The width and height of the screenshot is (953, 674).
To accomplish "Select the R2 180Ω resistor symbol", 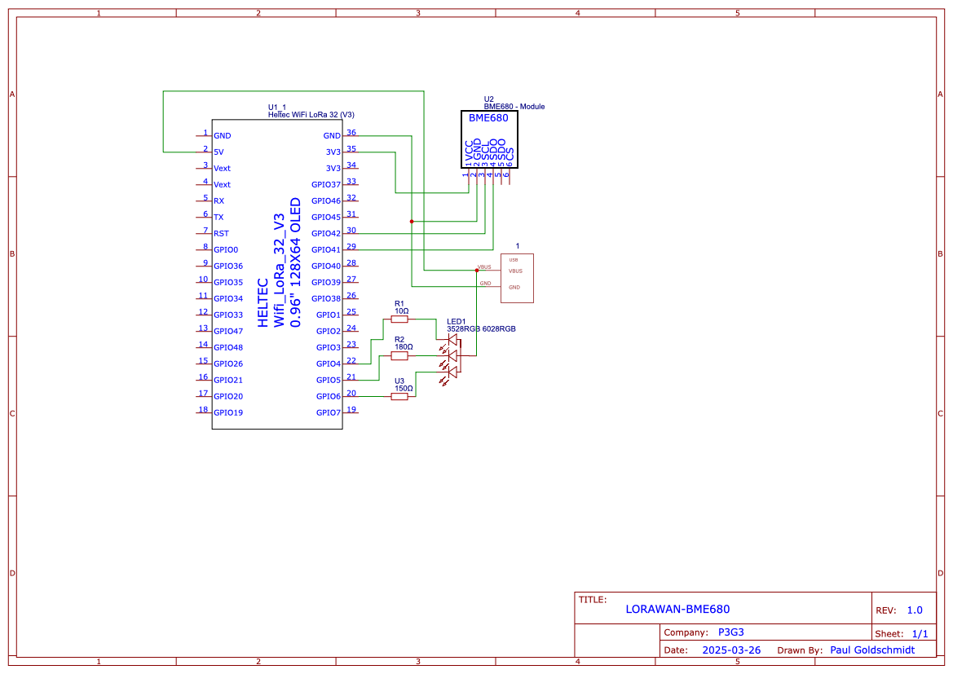I will click(x=399, y=355).
